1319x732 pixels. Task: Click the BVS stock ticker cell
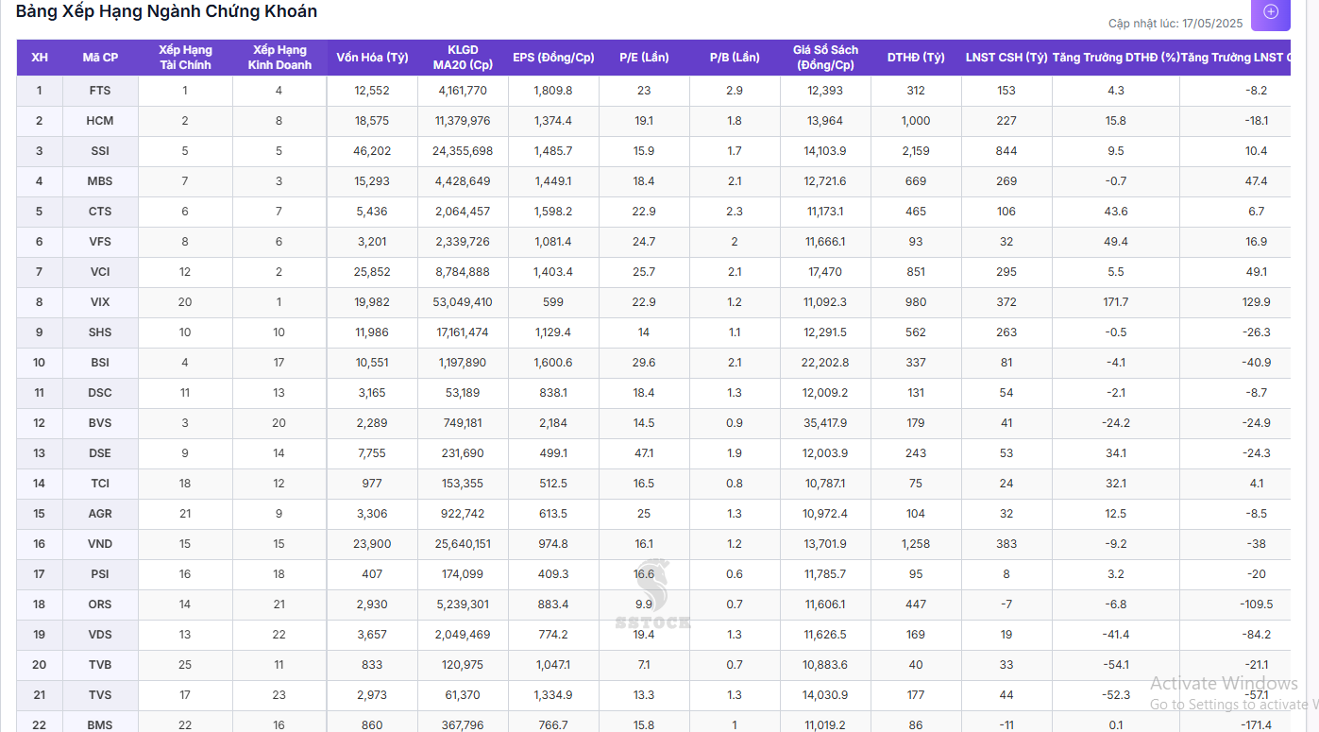tap(100, 423)
